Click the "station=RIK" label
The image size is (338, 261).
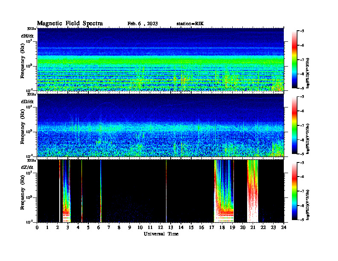pos(190,24)
